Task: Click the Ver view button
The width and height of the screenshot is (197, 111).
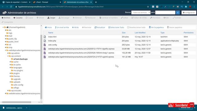Action: click(166, 18)
